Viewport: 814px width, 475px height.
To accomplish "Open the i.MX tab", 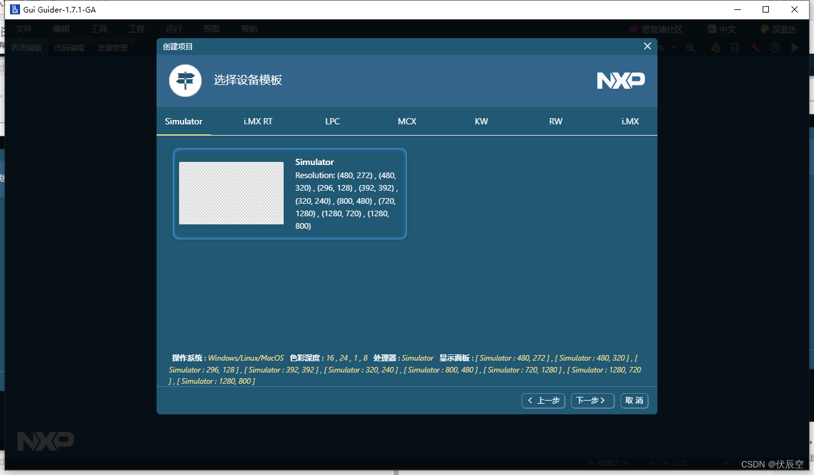I will (x=630, y=121).
